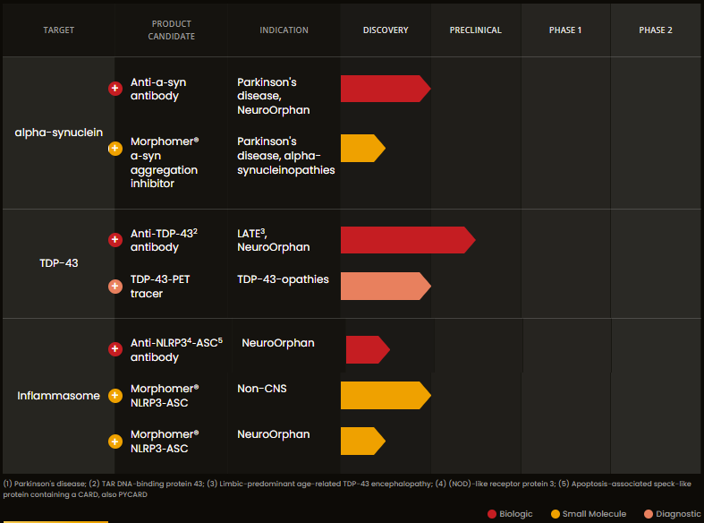
Task: Select the yellow Small Molecule legend dot
Action: [x=555, y=514]
